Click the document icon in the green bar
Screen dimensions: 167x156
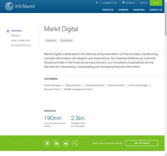click(47, 143)
